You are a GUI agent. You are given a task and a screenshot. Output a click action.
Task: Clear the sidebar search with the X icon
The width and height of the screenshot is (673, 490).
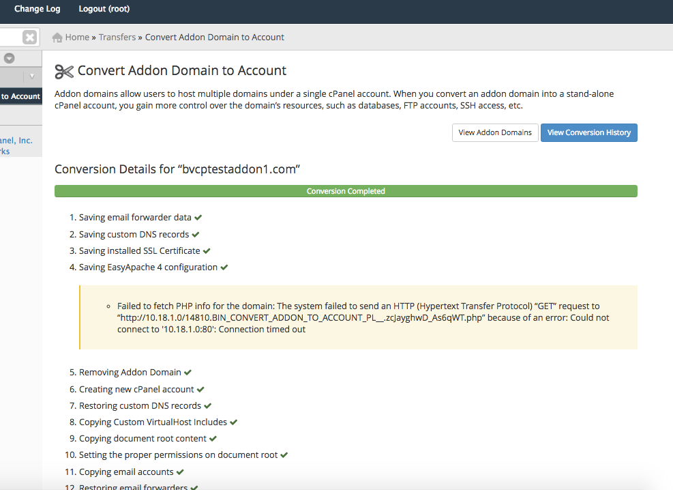29,38
